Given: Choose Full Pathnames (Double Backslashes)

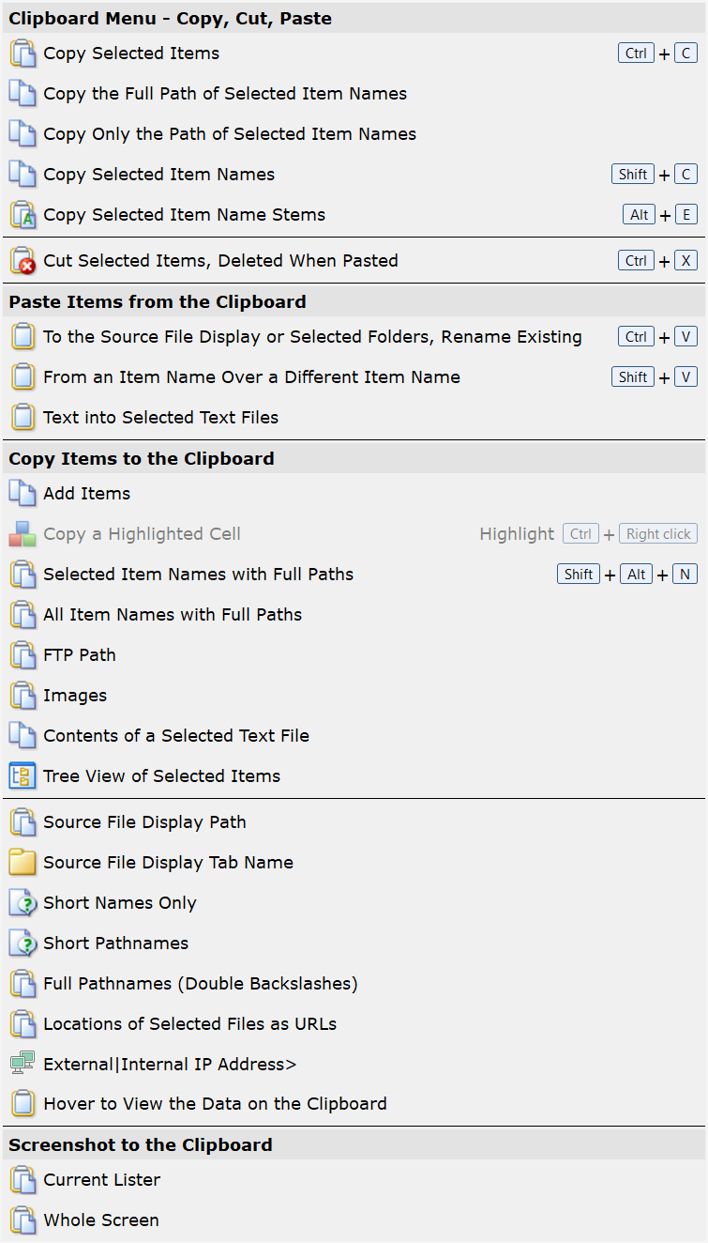Looking at the screenshot, I should (x=354, y=984).
